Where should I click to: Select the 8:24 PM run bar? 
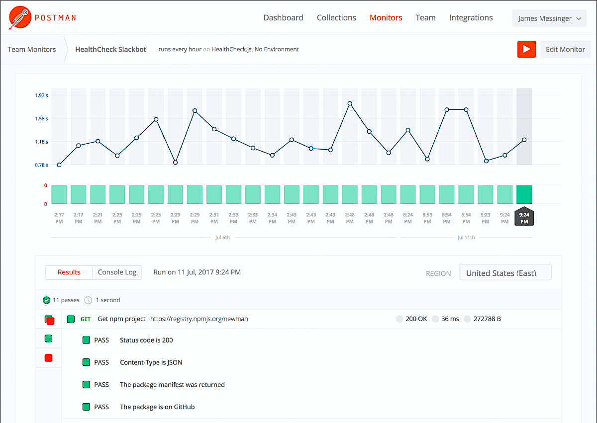408,194
